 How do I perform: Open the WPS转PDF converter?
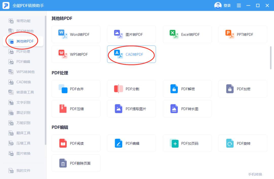[76, 54]
